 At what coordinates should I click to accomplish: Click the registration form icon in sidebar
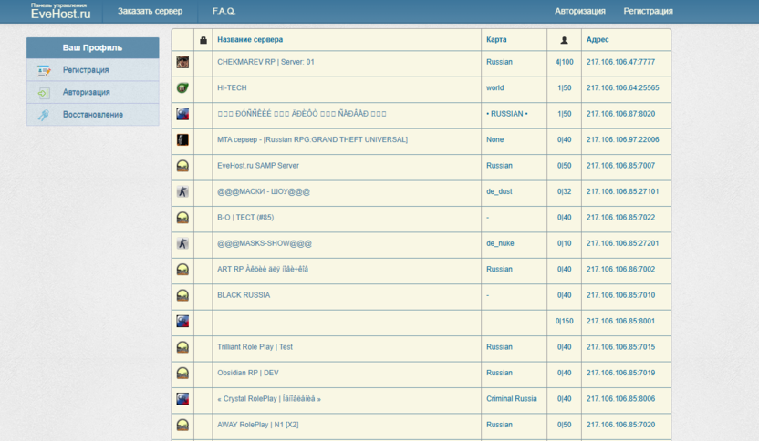44,70
